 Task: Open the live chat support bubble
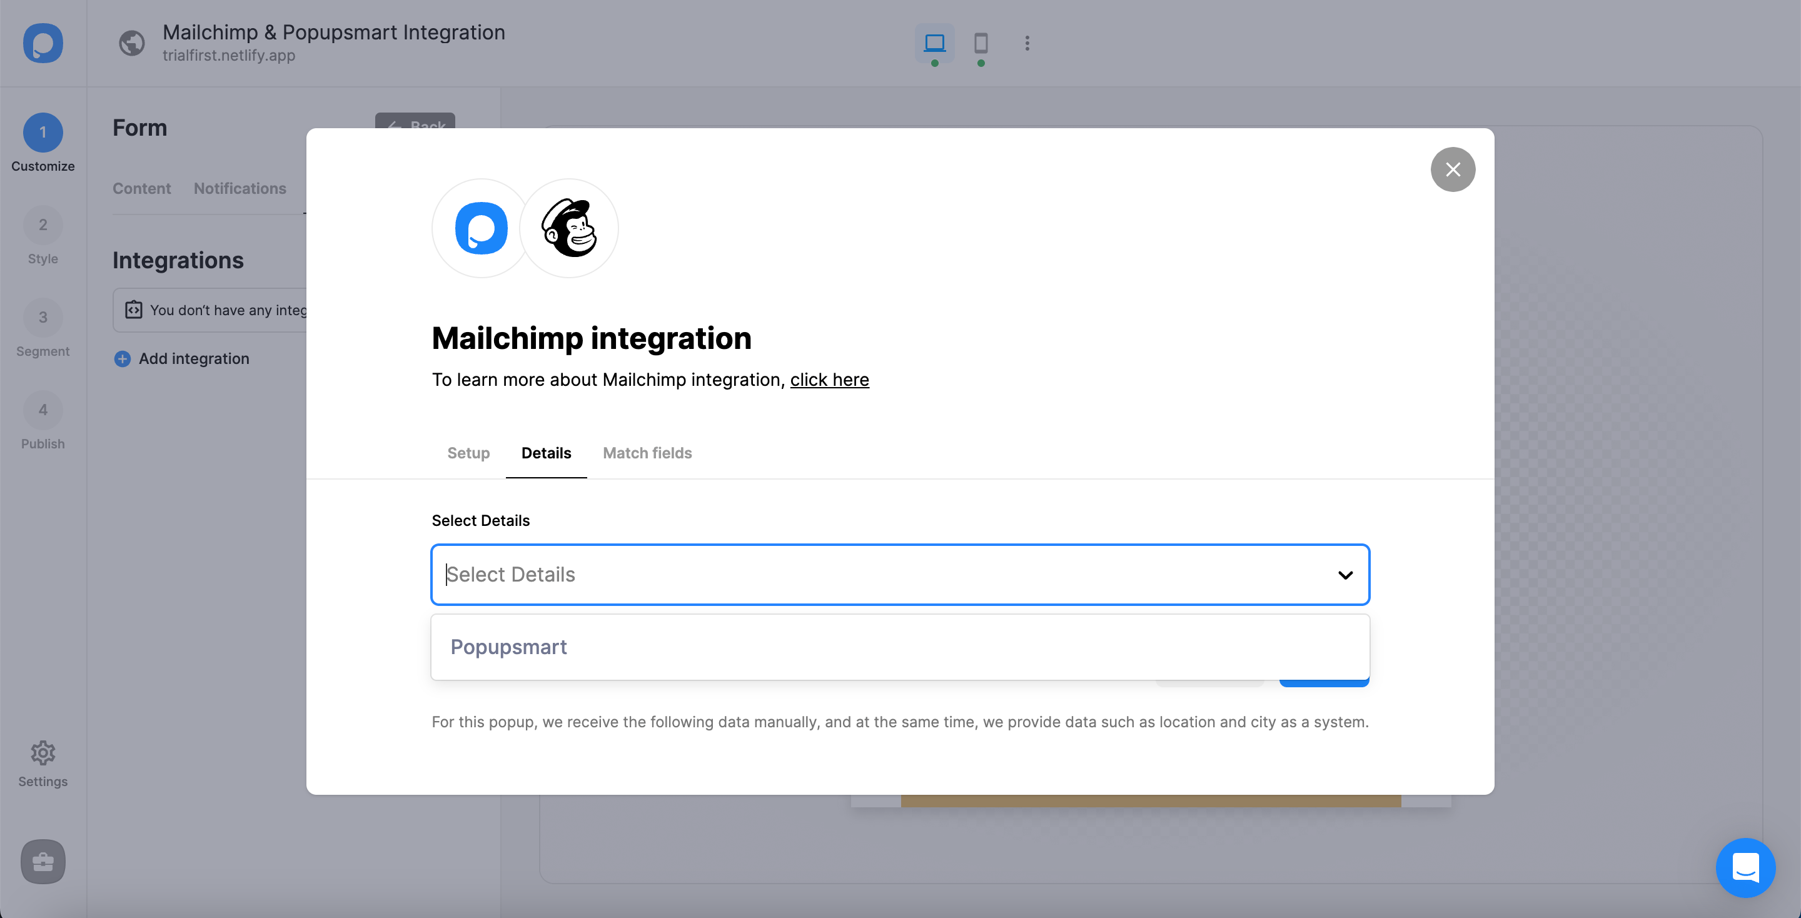(1745, 867)
